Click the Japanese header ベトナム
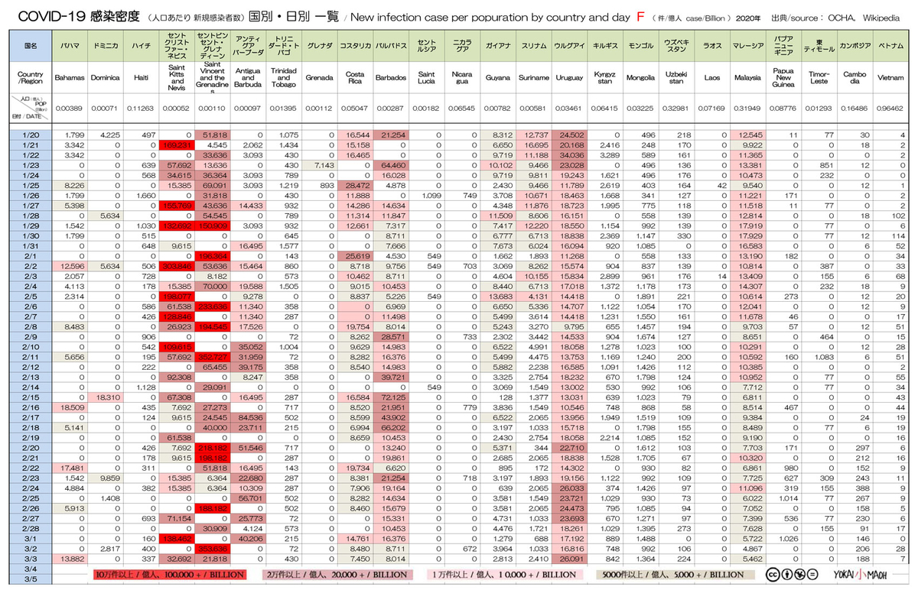918x590 pixels. tap(890, 47)
